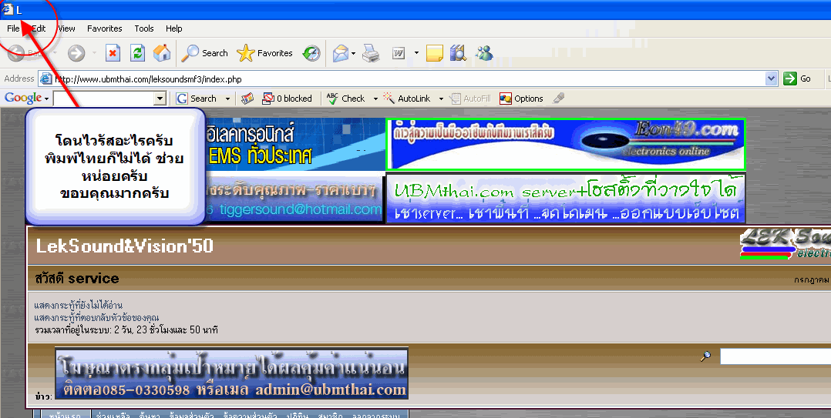Open the browsing History pane

pyautogui.click(x=311, y=53)
